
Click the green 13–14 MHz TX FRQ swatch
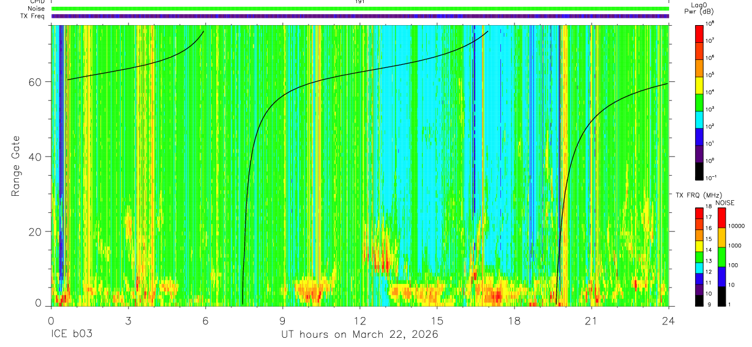700,256
